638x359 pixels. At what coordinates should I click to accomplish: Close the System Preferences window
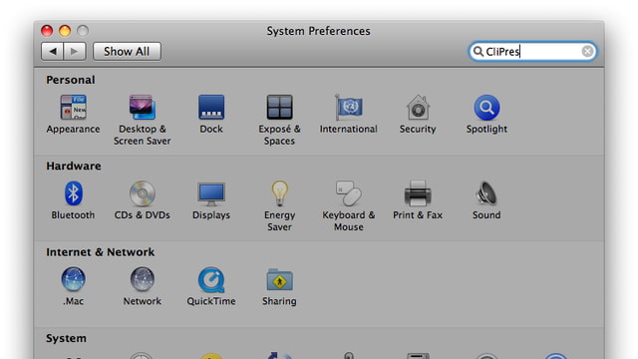click(x=47, y=31)
